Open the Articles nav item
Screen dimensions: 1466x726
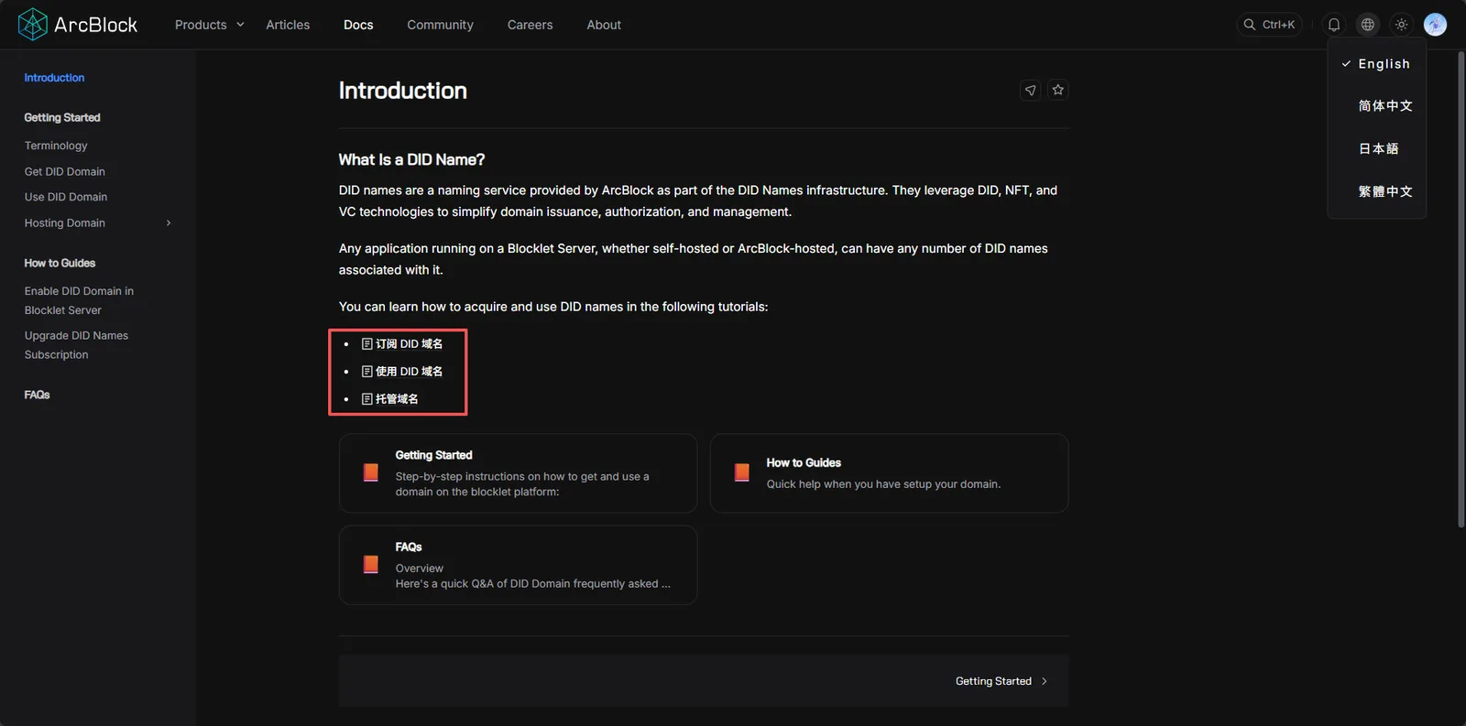288,25
